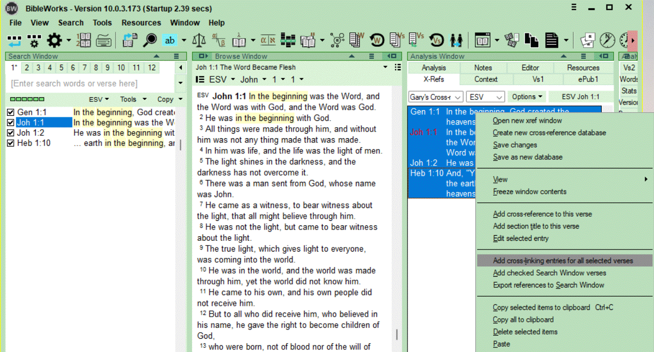Screen dimensions: 654x352
Task: Click the search tabs left arrow button
Action: 181,68
